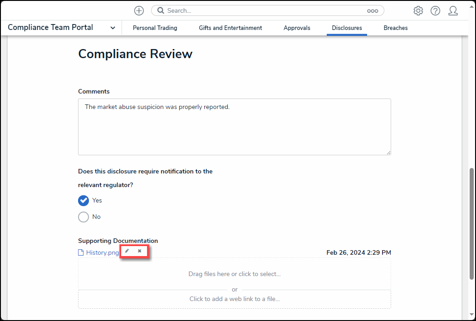Screen dimensions: 476x321
Task: Open the History.png file link
Action: pyautogui.click(x=102, y=252)
